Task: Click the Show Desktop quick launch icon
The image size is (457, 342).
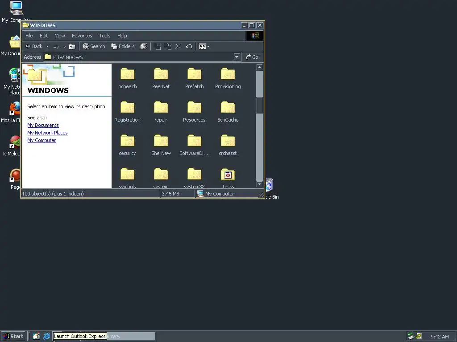Action: (x=36, y=336)
